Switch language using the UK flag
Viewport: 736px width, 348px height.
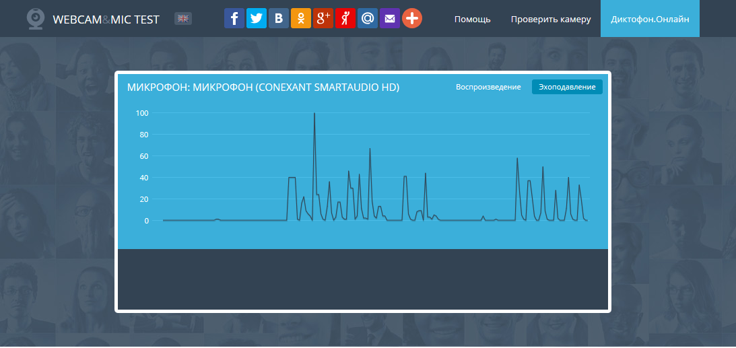pyautogui.click(x=182, y=19)
